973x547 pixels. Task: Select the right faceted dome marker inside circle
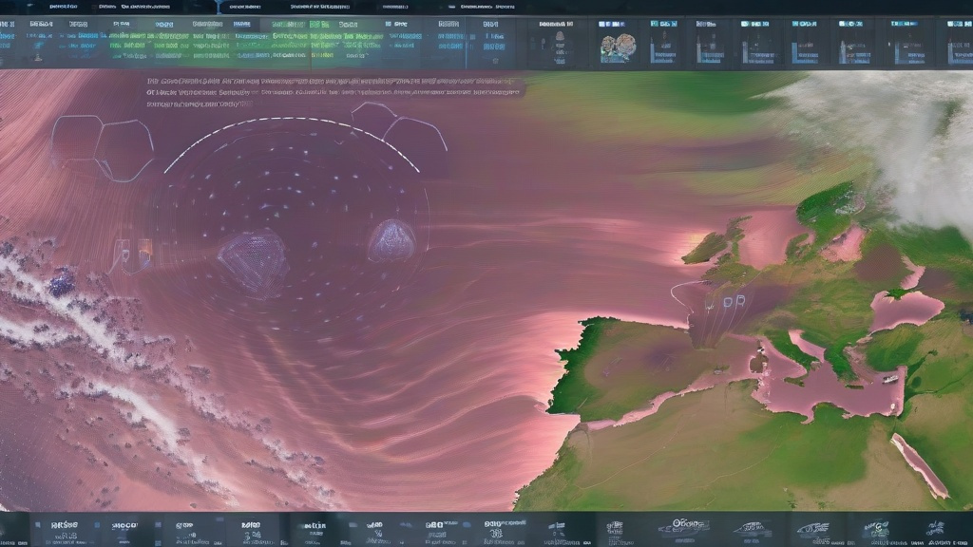(391, 240)
